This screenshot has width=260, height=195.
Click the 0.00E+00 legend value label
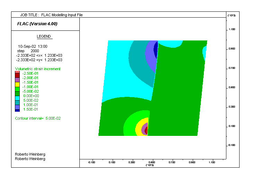tap(31, 96)
